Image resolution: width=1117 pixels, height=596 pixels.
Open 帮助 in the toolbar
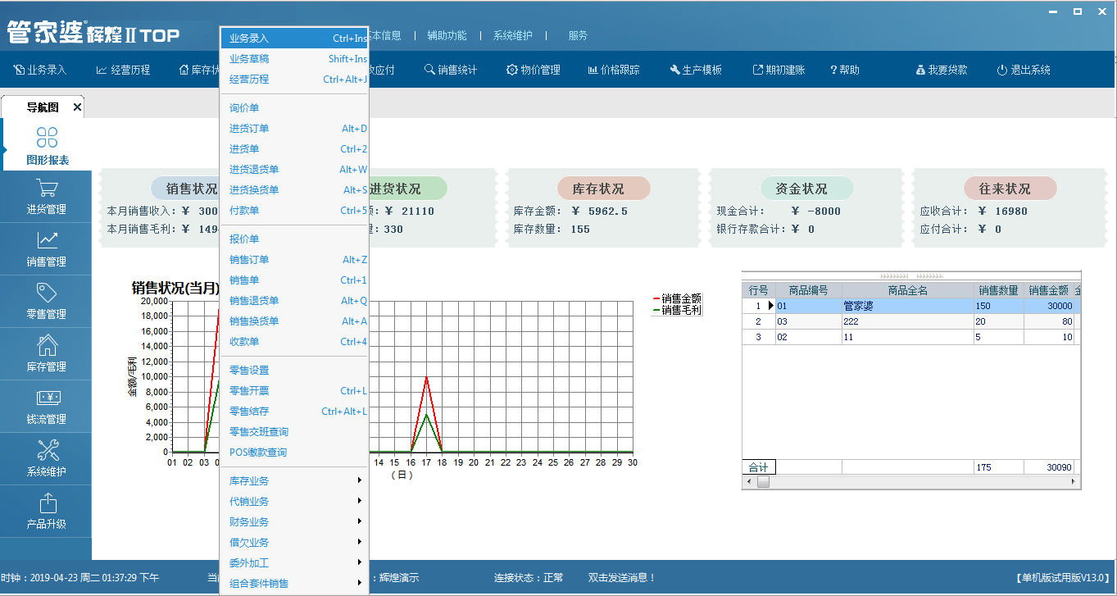(x=845, y=71)
